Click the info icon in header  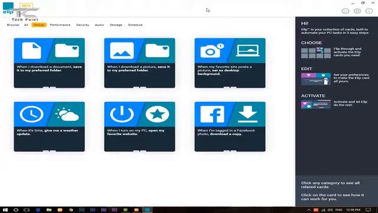click(x=369, y=11)
